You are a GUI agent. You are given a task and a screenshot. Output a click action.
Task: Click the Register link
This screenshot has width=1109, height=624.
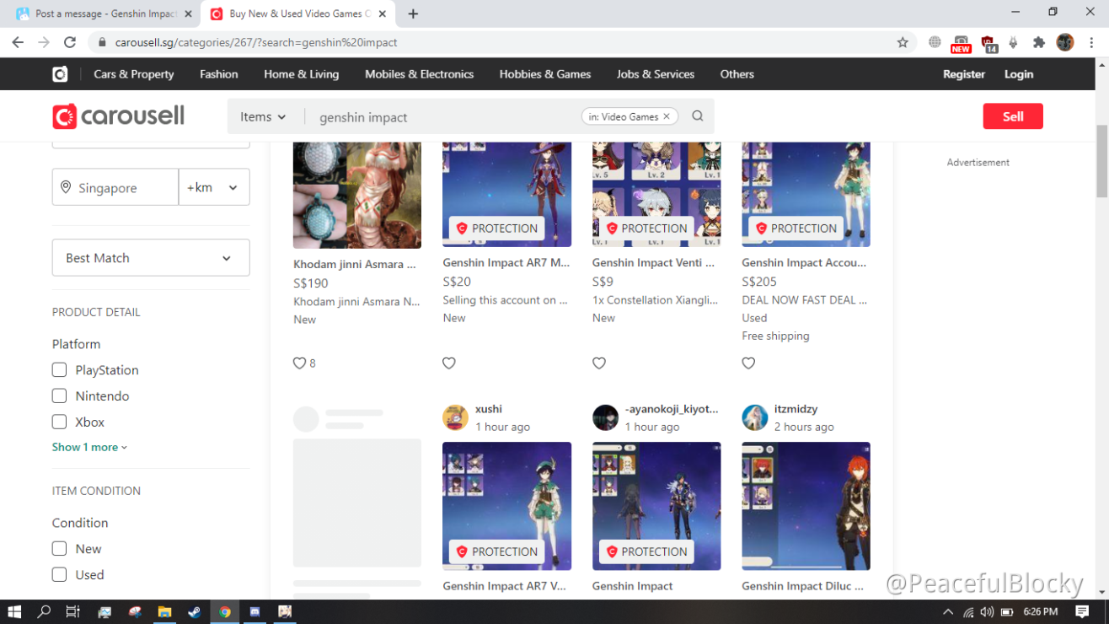pyautogui.click(x=964, y=74)
